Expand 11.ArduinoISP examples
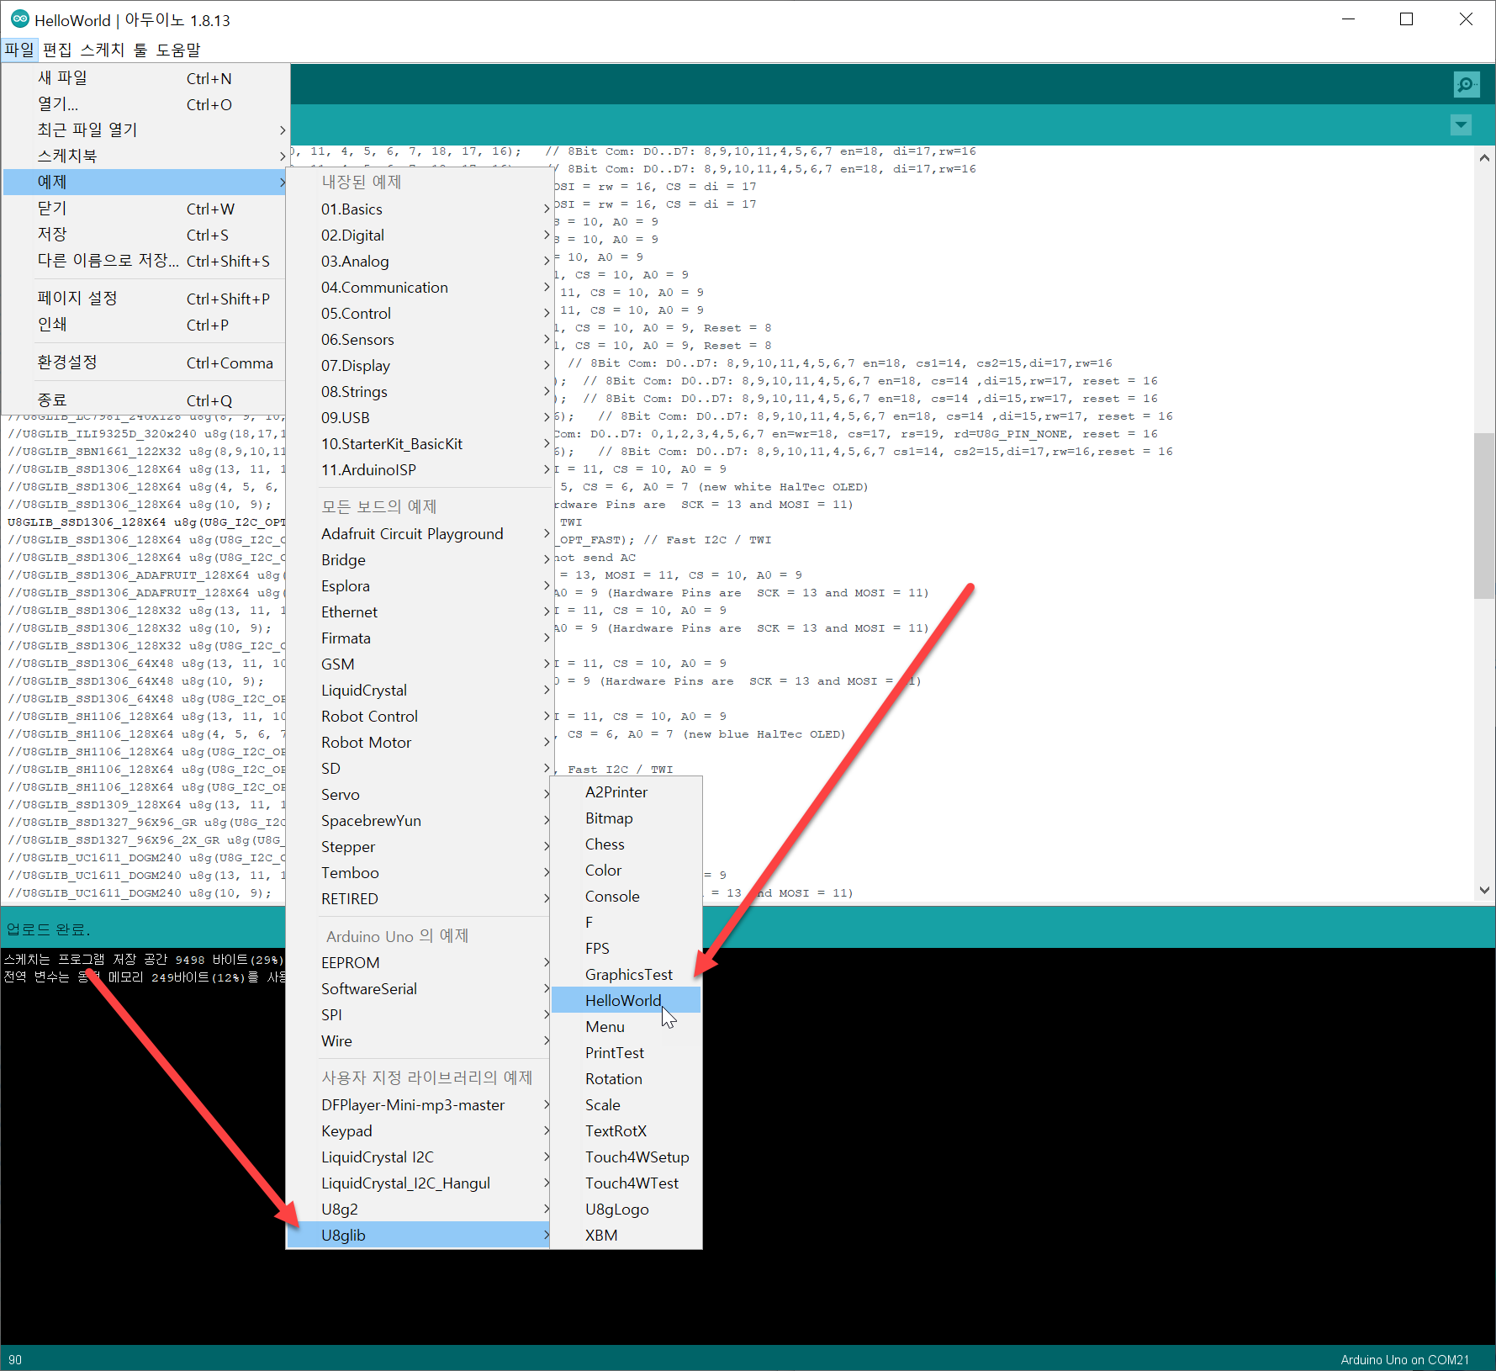Image resolution: width=1496 pixels, height=1371 pixels. [x=418, y=470]
